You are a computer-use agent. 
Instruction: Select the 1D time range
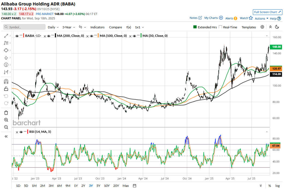pos(18,186)
